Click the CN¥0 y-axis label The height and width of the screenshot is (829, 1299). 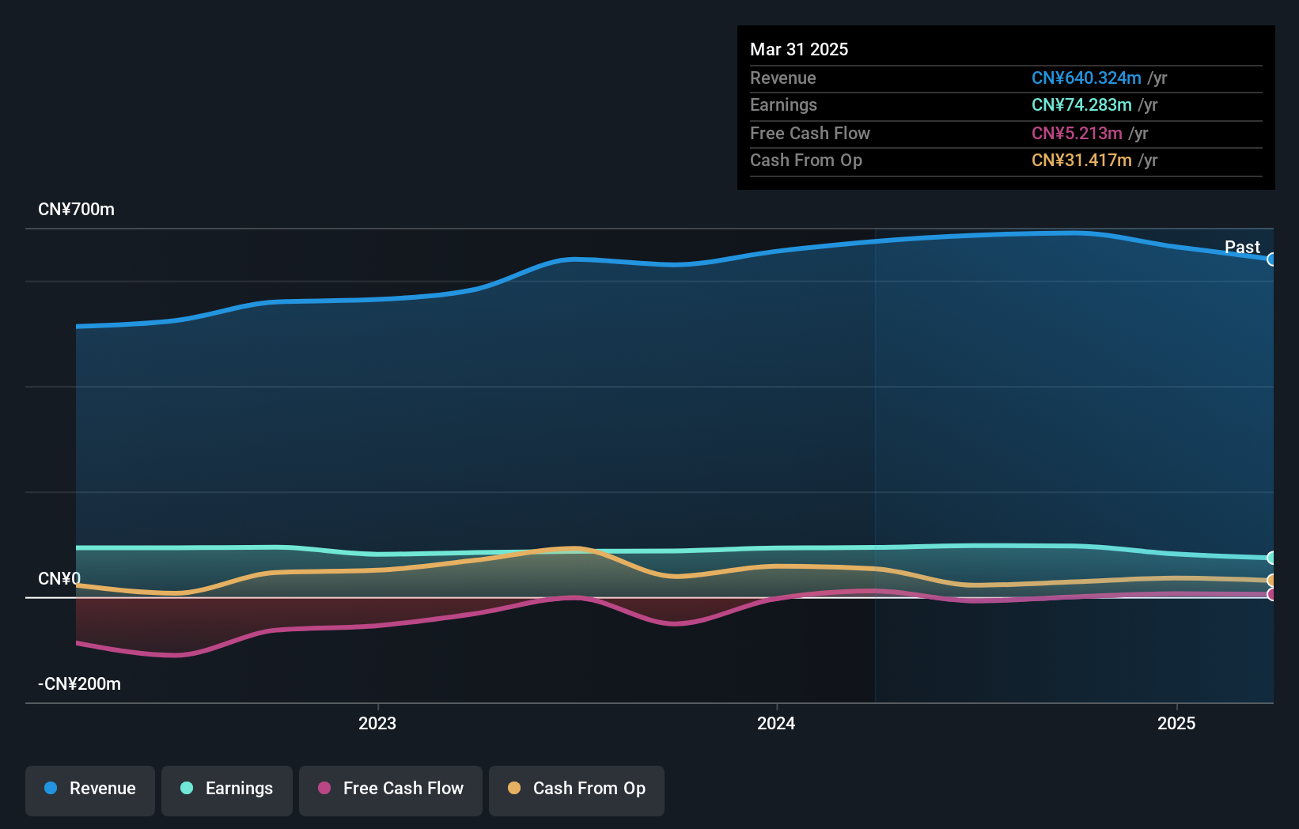click(x=59, y=579)
